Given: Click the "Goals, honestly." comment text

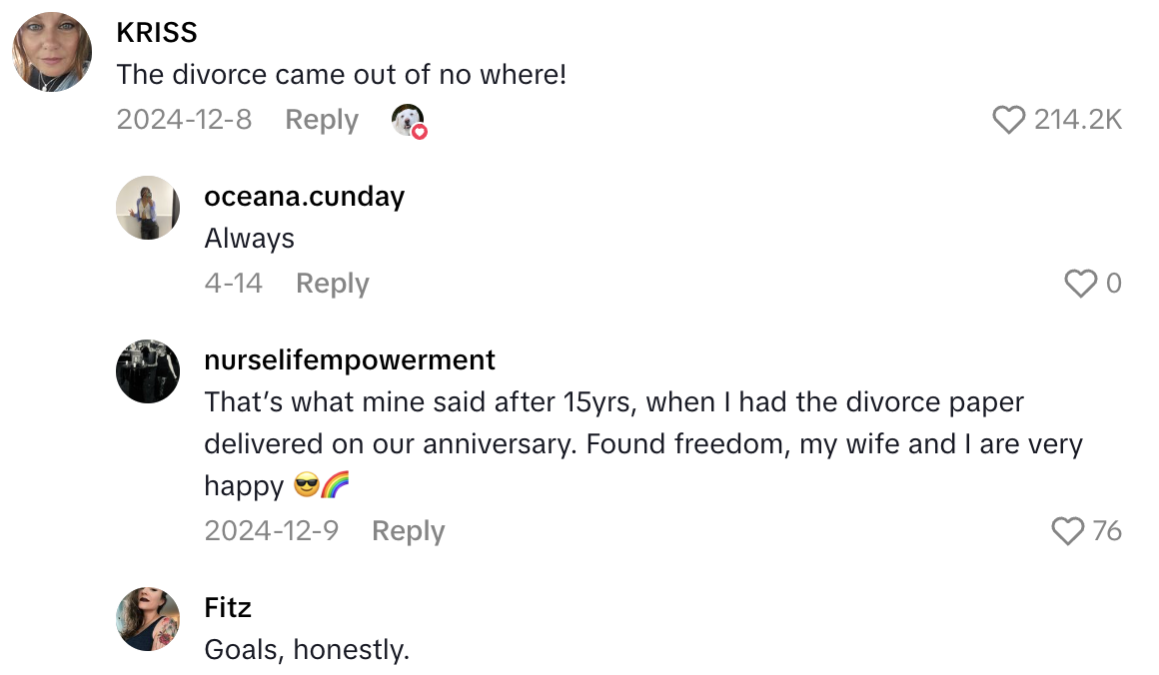Looking at the screenshot, I should [x=307, y=650].
